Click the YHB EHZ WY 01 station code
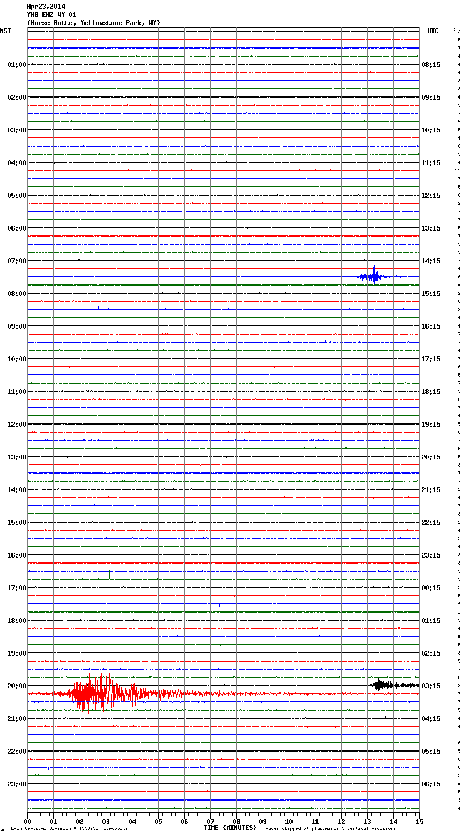Viewport: 463px width, 836px height. 51,15
